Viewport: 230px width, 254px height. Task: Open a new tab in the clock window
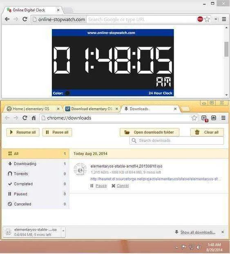[68, 10]
